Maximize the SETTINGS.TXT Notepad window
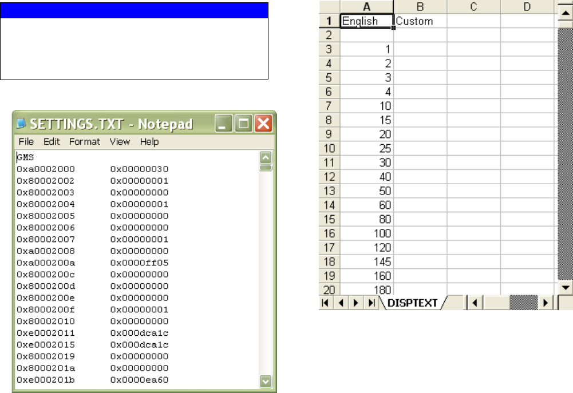This screenshot has width=573, height=393. pos(243,124)
